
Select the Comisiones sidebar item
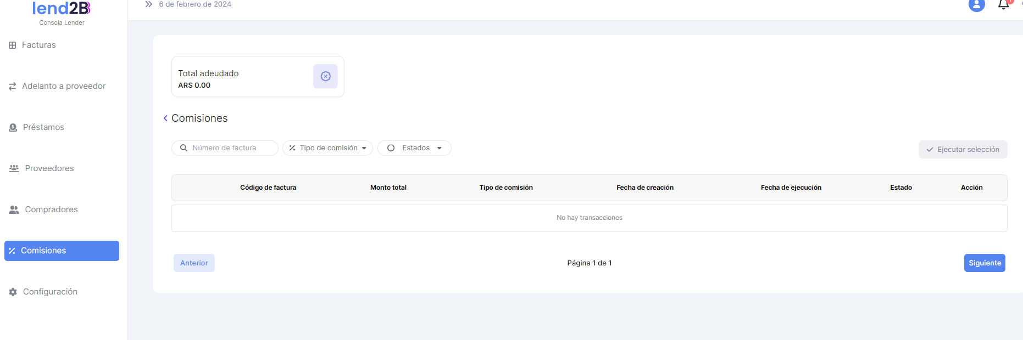tap(62, 251)
